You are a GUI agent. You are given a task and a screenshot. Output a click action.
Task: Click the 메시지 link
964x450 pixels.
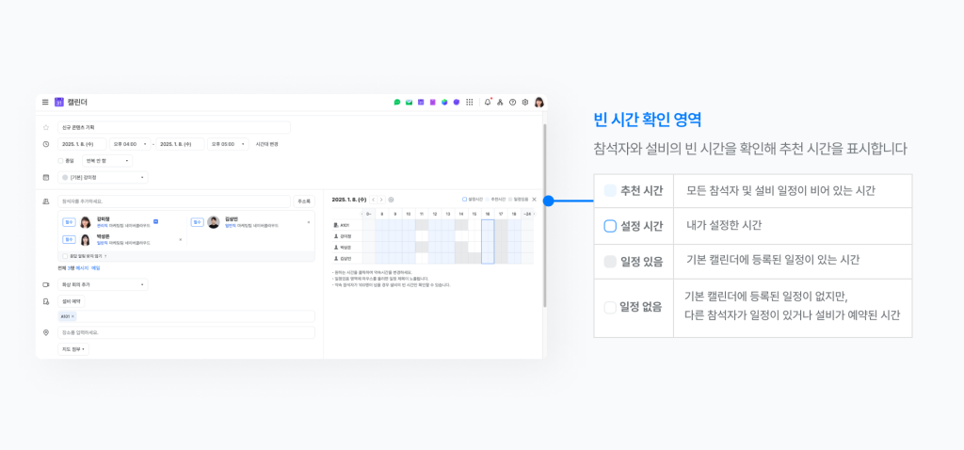click(x=82, y=268)
